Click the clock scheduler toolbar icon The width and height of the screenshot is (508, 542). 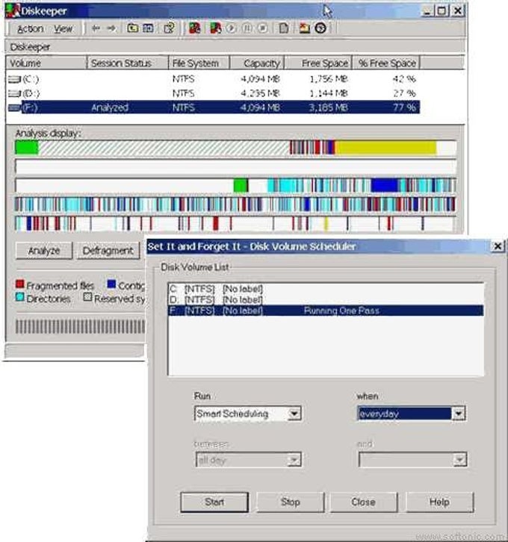[x=320, y=28]
